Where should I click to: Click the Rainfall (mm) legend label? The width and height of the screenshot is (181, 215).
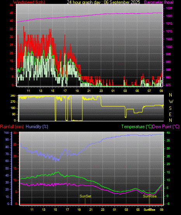(x=12, y=127)
